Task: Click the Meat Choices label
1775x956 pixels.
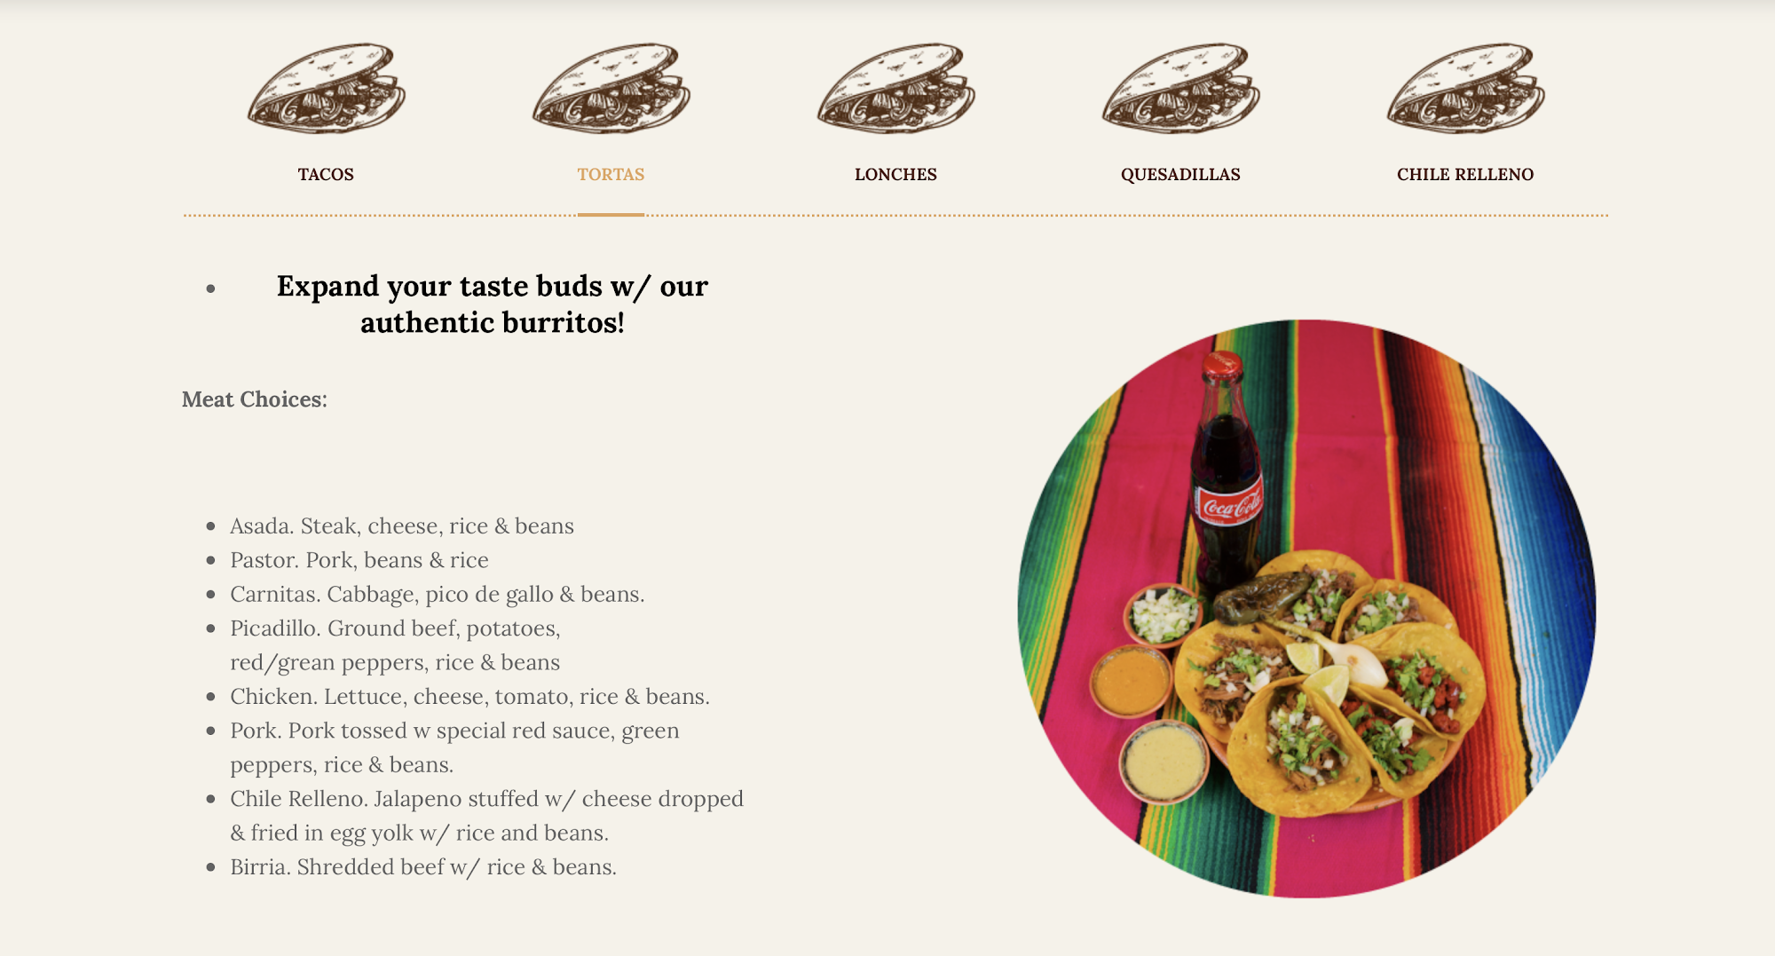Action: 255,399
